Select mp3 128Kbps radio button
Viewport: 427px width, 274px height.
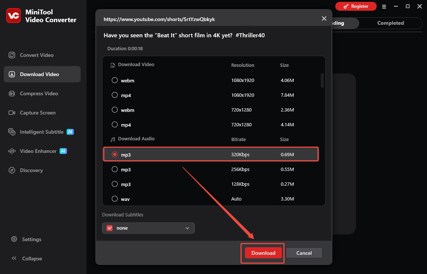(115, 184)
